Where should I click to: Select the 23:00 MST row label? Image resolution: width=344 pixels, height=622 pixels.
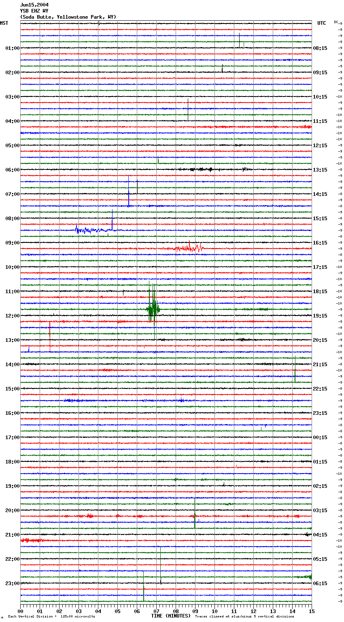(13, 583)
